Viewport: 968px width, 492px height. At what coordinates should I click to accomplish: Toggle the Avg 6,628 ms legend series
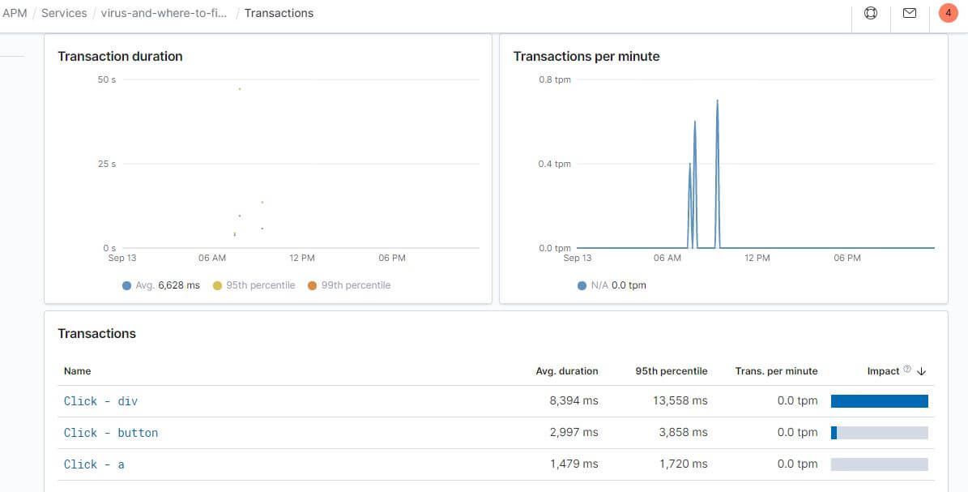pos(162,285)
